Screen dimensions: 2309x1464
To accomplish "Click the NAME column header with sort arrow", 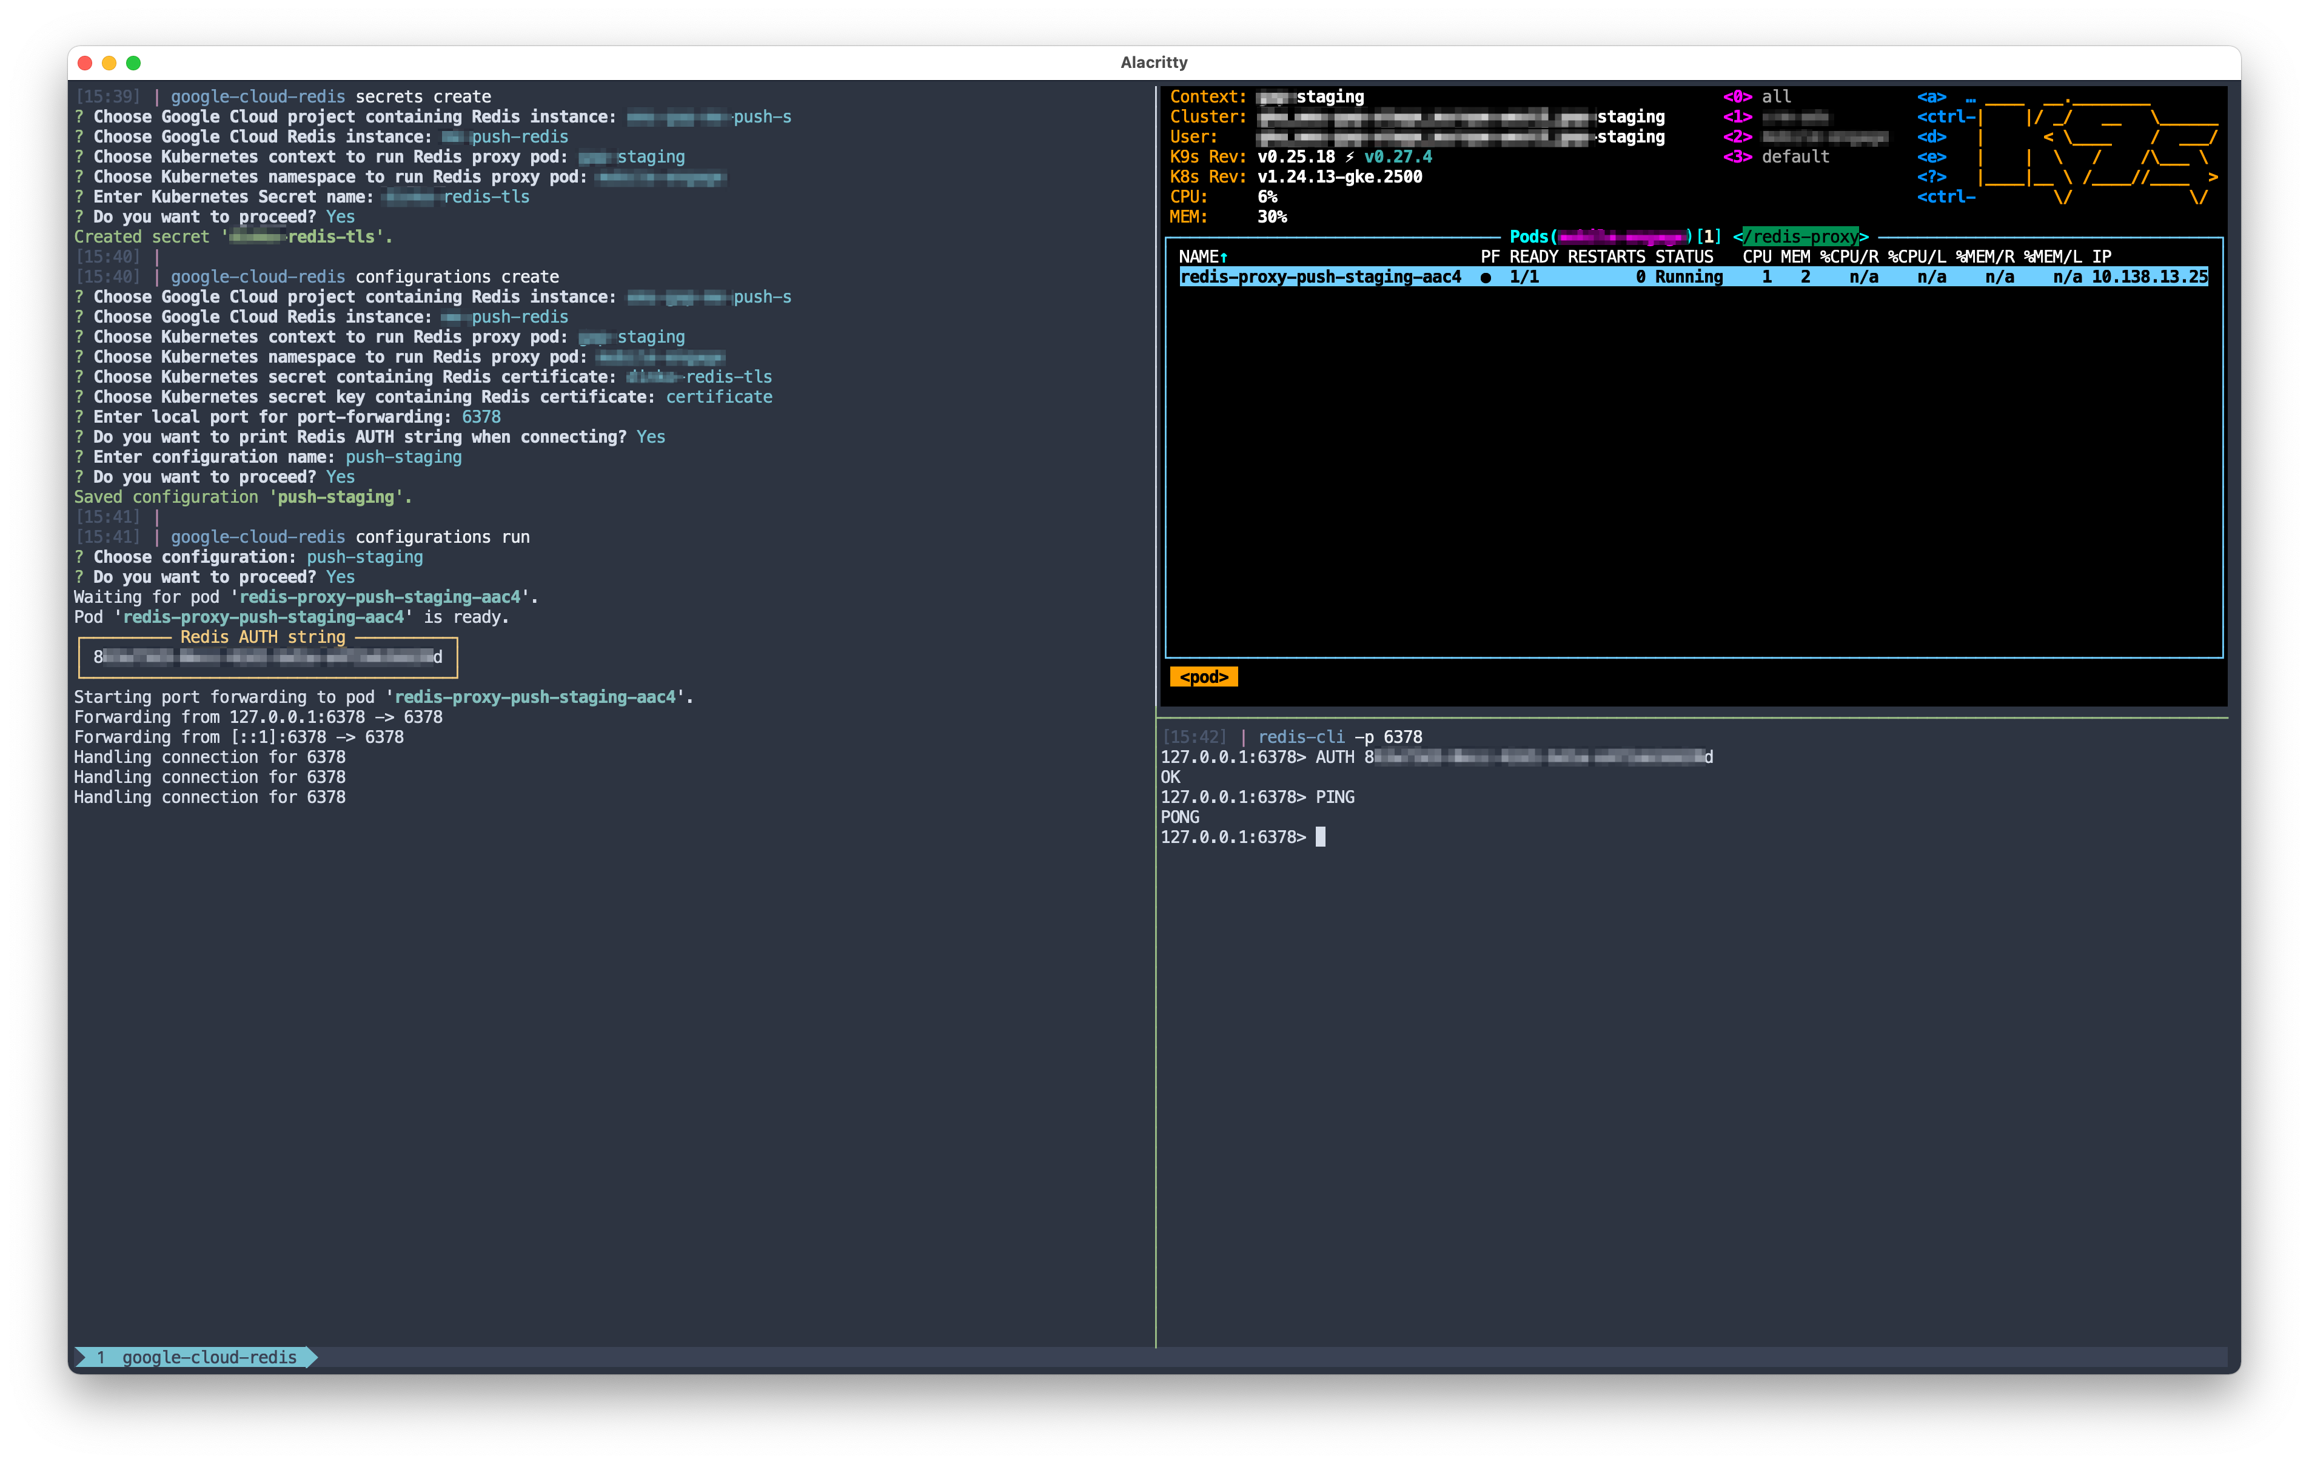I will tap(1202, 256).
